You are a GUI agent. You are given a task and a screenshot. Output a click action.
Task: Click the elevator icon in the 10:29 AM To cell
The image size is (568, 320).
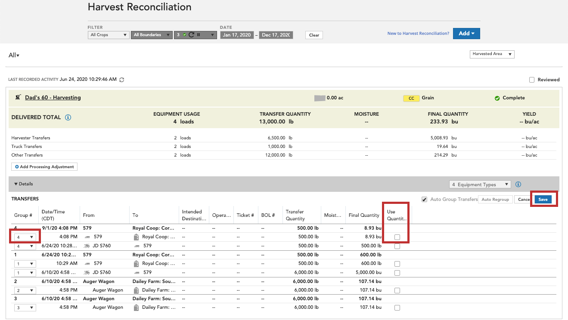[x=137, y=264]
